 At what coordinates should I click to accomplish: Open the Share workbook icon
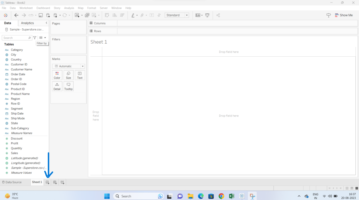pyautogui.click(x=218, y=15)
